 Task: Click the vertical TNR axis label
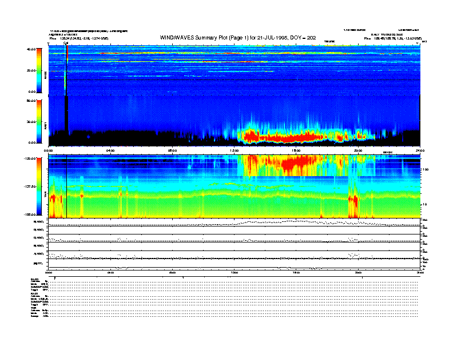coord(45,196)
